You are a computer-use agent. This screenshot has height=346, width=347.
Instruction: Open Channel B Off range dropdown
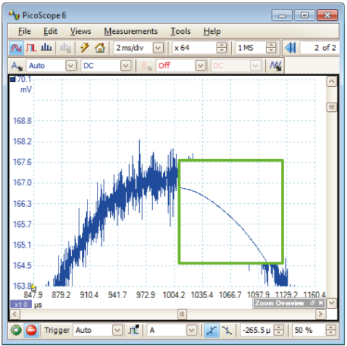pyautogui.click(x=200, y=66)
